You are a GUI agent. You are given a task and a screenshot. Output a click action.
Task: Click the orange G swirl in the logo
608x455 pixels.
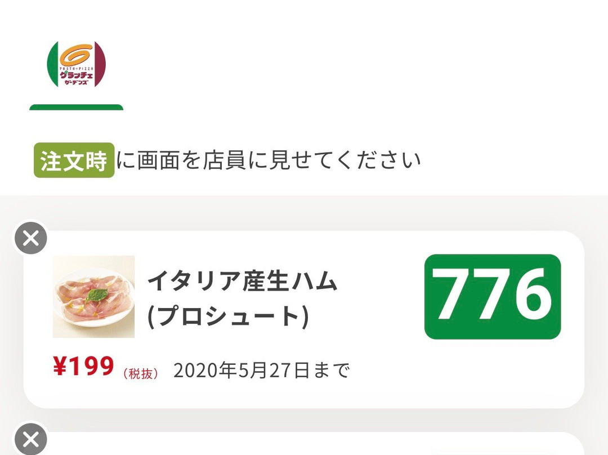pyautogui.click(x=77, y=55)
